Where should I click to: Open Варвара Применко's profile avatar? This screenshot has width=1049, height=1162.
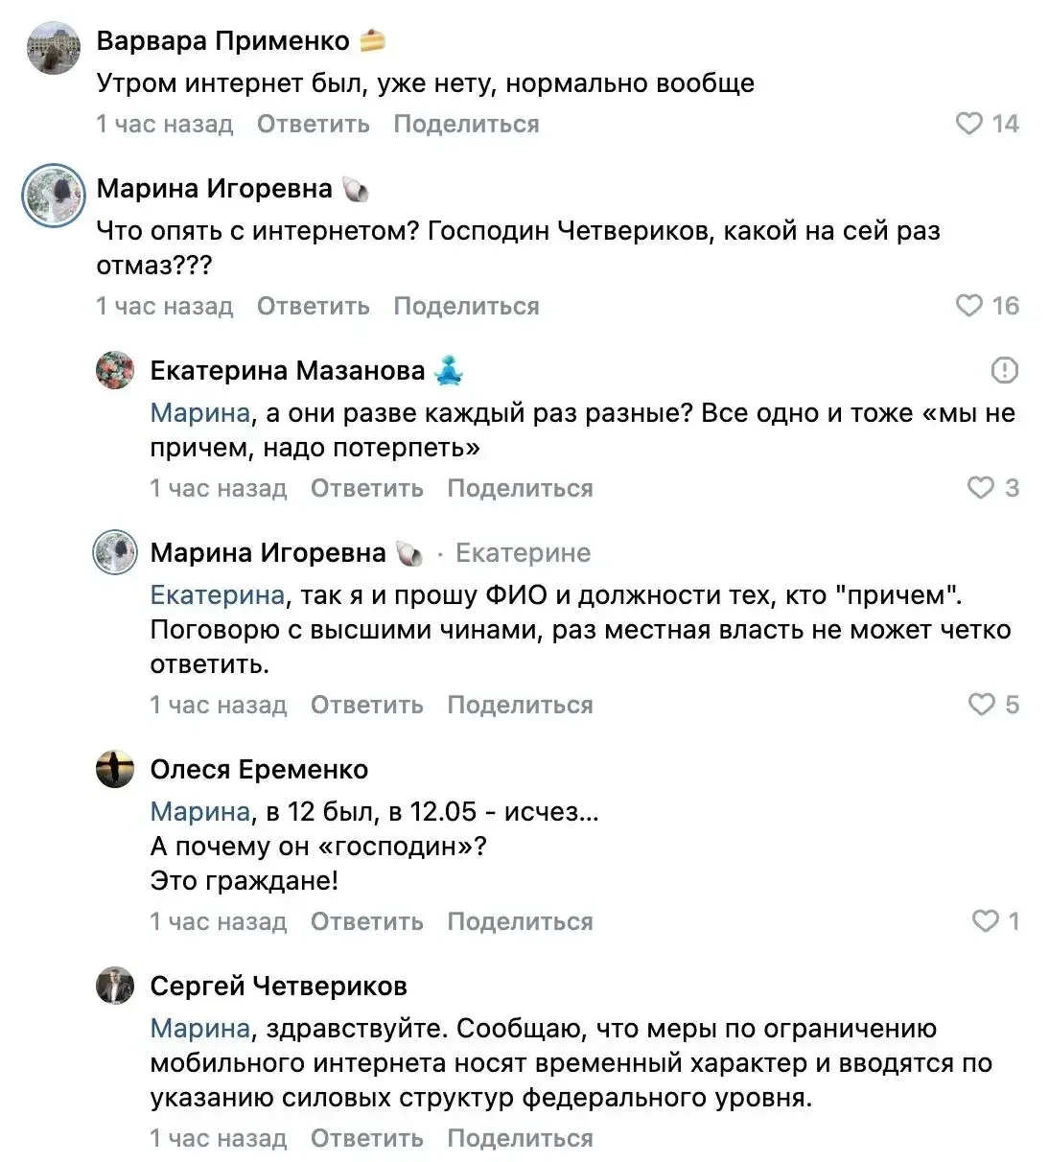tap(54, 48)
